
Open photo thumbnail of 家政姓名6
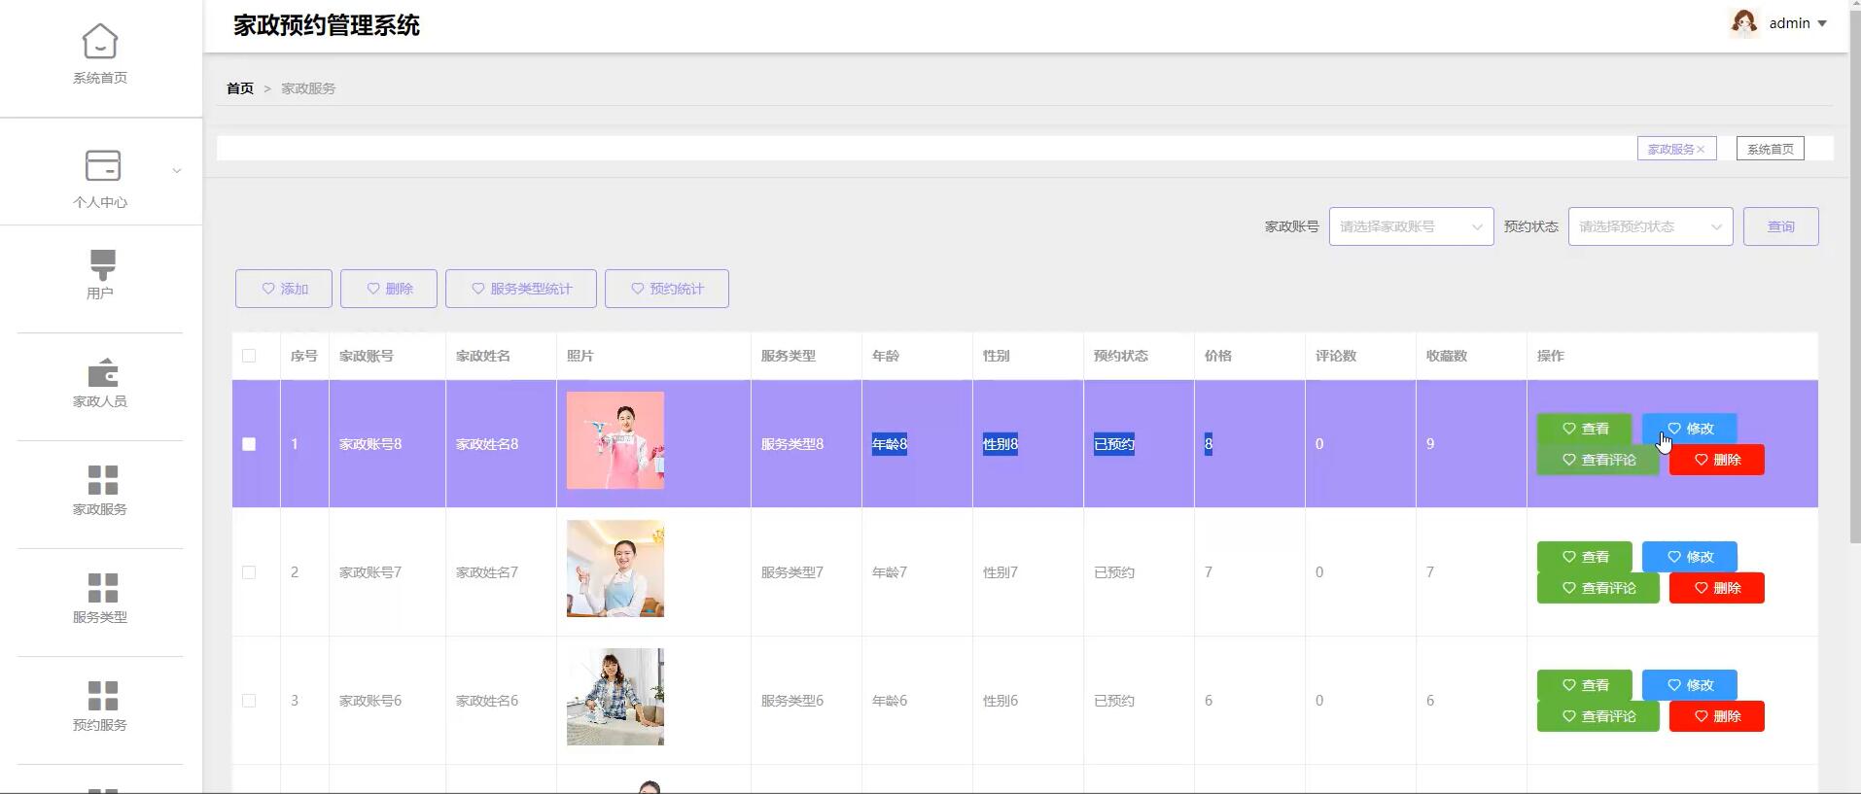[615, 697]
